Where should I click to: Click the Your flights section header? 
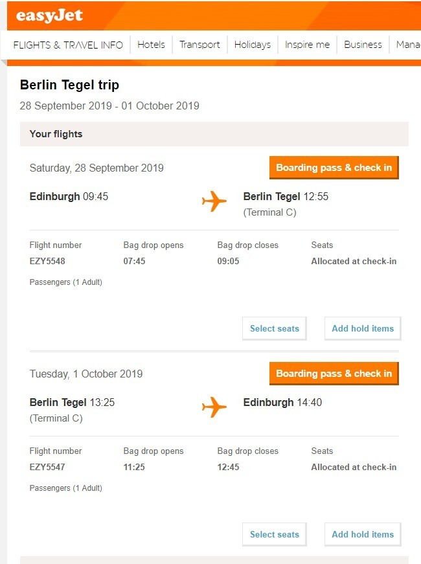[56, 133]
